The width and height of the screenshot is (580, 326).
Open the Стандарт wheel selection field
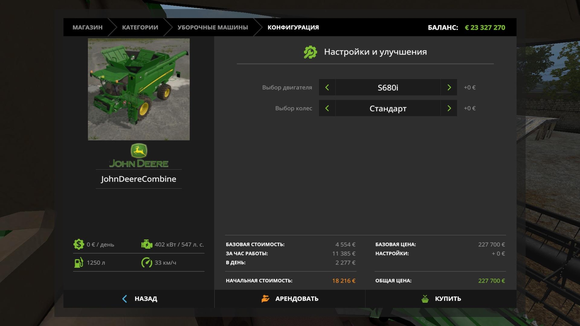388,108
